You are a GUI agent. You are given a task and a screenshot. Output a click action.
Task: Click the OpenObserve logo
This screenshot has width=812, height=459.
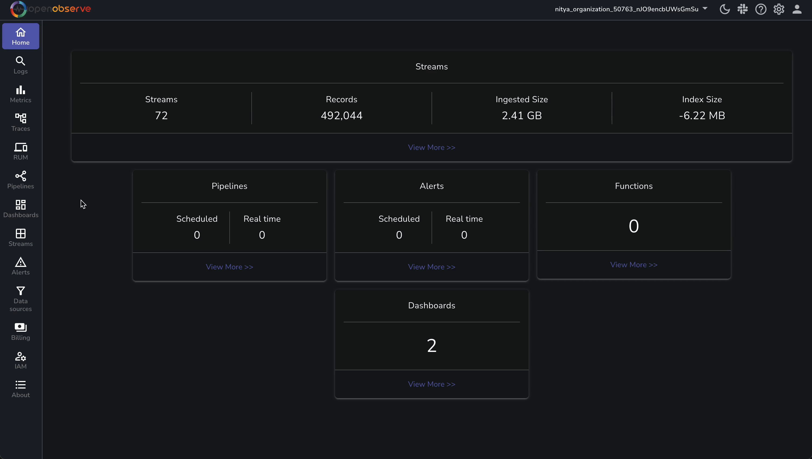pyautogui.click(x=51, y=9)
